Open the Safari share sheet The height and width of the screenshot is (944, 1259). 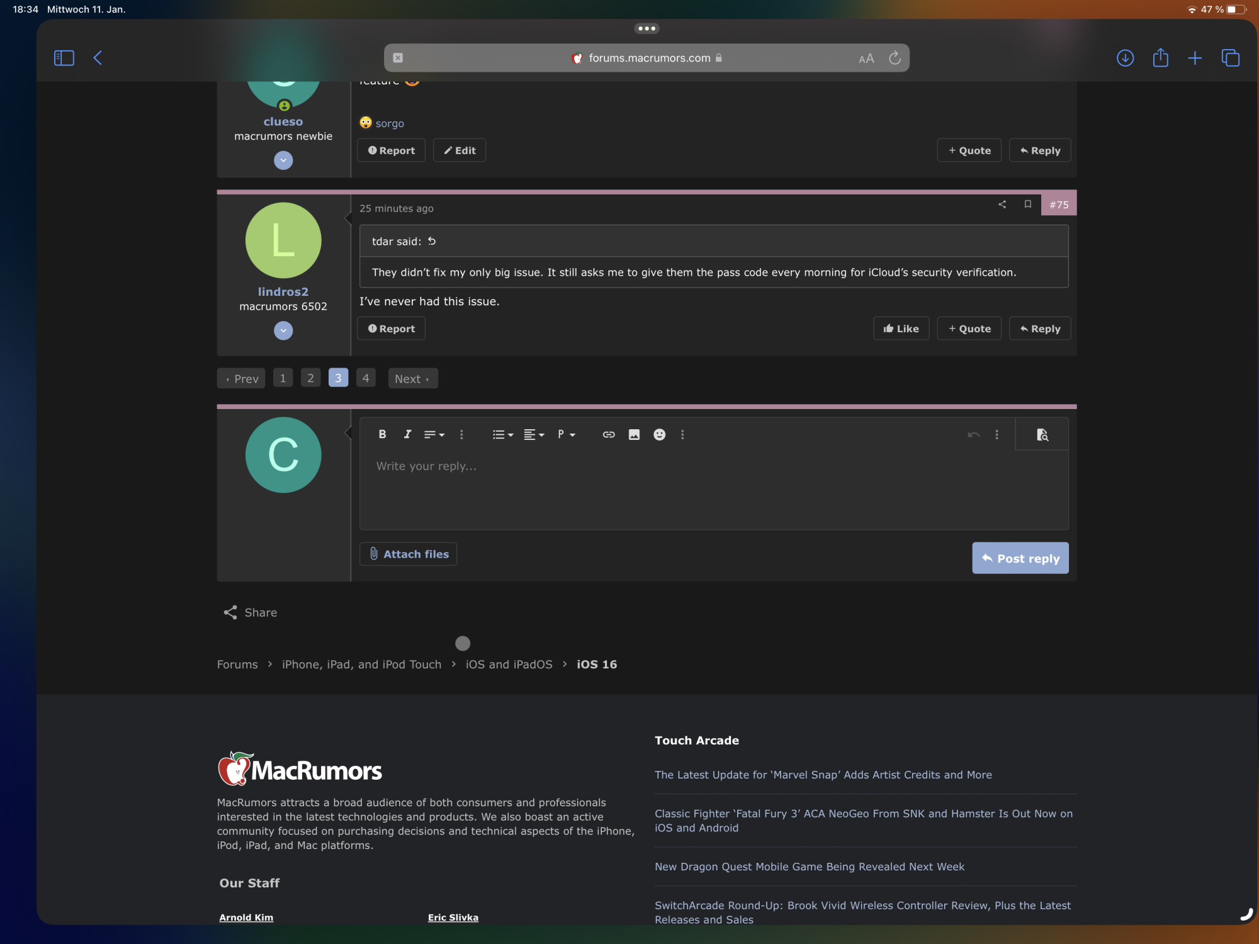click(x=1160, y=58)
